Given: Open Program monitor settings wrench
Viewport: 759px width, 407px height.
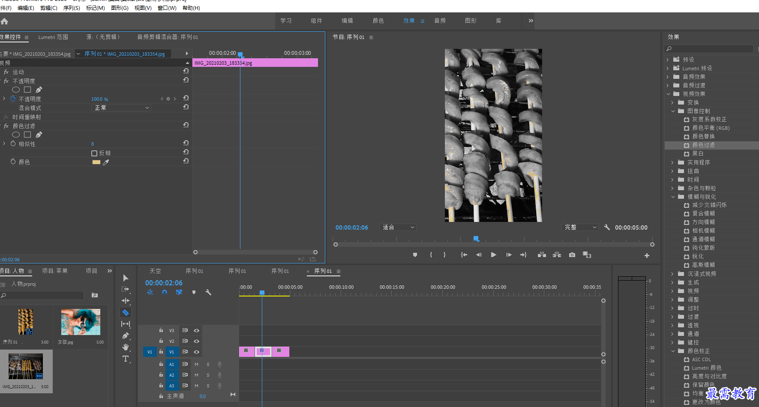Looking at the screenshot, I should [607, 227].
